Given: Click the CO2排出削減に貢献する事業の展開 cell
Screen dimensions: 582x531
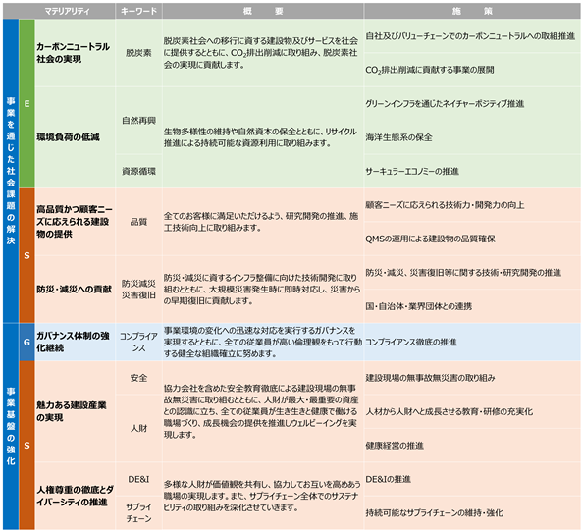Looking at the screenshot, I should point(472,70).
